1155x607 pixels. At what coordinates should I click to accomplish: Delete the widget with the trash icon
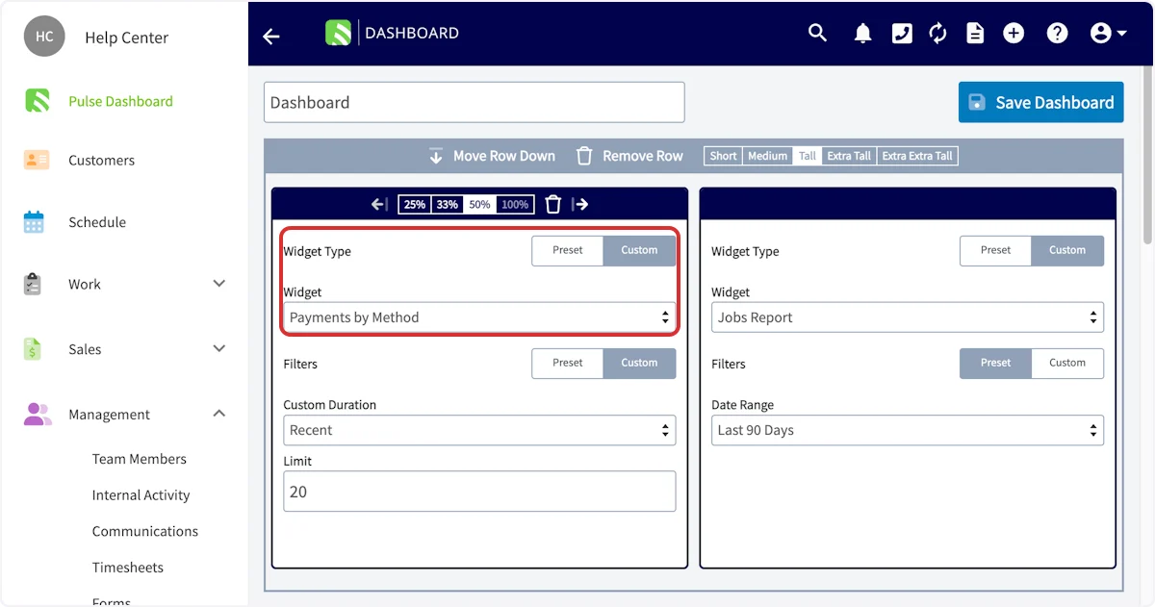[x=552, y=204]
